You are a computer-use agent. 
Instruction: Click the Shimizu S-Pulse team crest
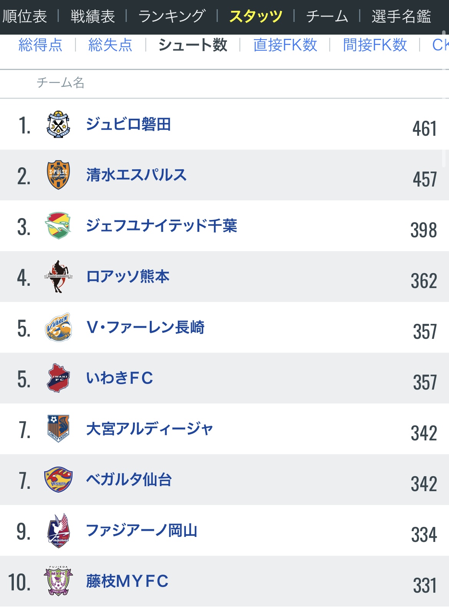pos(58,175)
